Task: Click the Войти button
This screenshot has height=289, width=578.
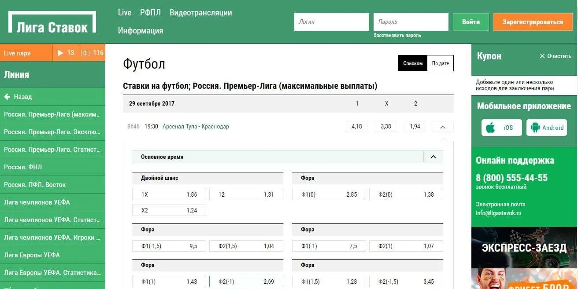Action: pos(471,22)
